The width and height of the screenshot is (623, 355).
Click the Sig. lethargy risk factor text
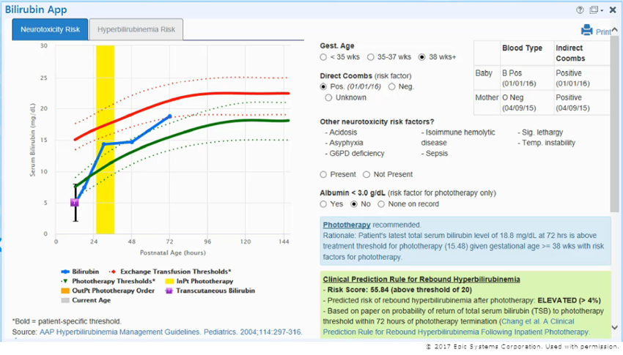point(542,132)
